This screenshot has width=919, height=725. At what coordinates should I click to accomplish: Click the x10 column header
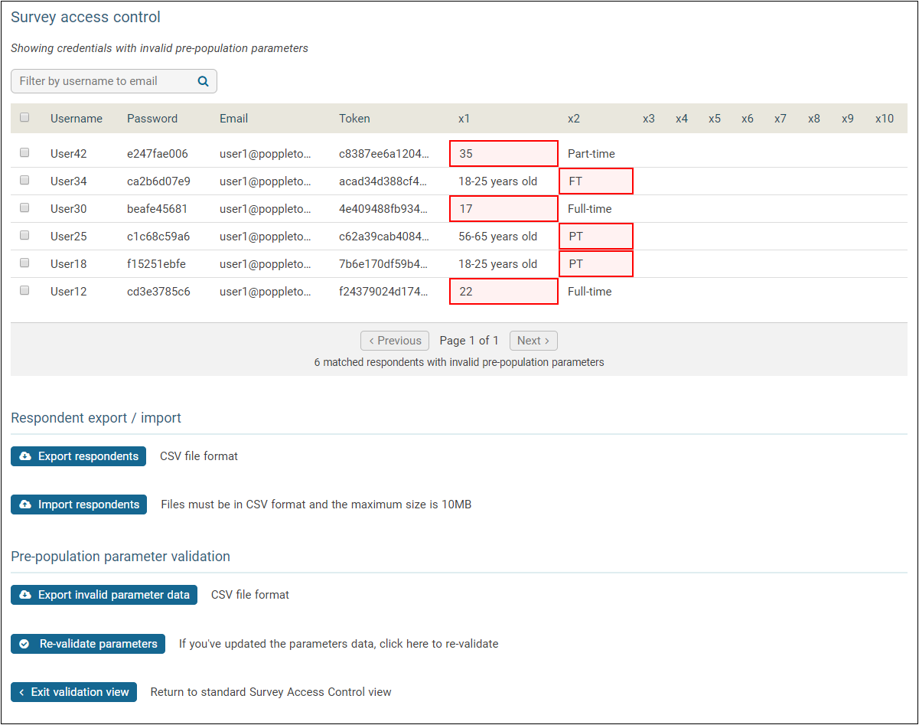tap(885, 119)
